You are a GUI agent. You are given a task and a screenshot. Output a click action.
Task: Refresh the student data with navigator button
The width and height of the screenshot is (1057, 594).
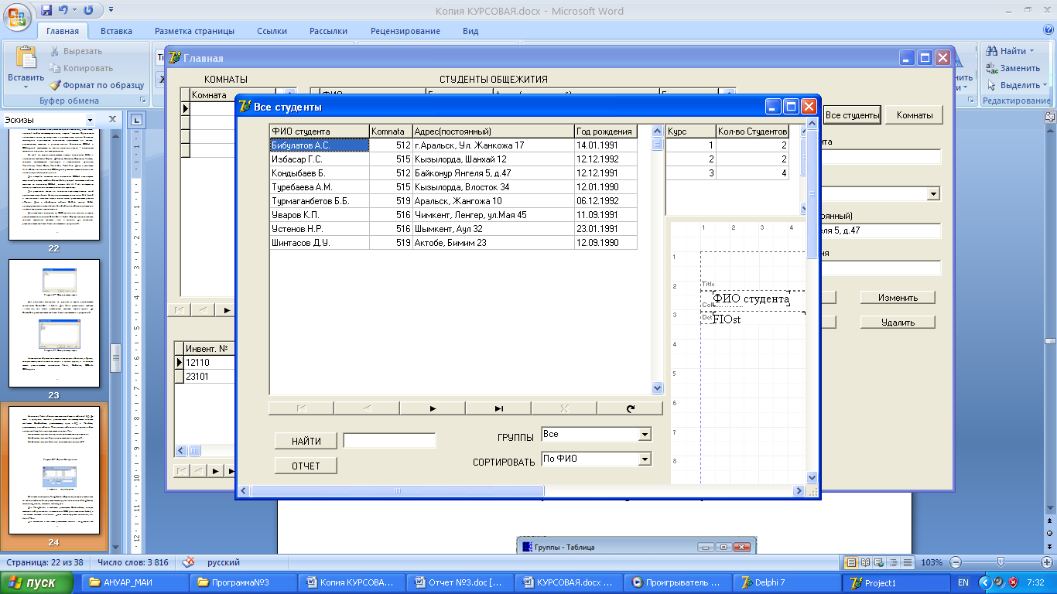(x=630, y=408)
